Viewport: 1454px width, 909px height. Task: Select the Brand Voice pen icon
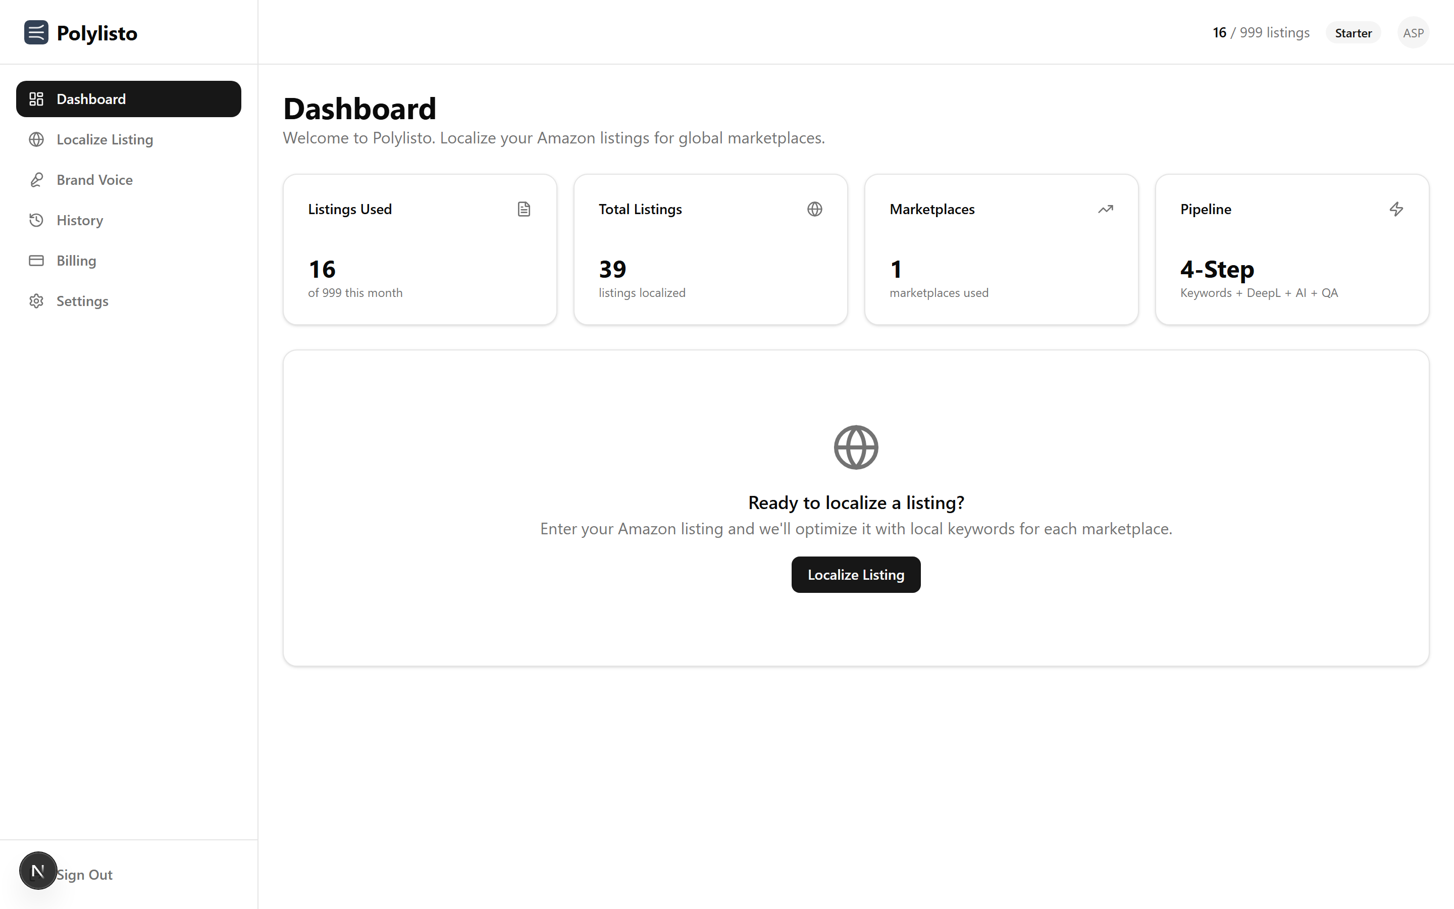[37, 179]
